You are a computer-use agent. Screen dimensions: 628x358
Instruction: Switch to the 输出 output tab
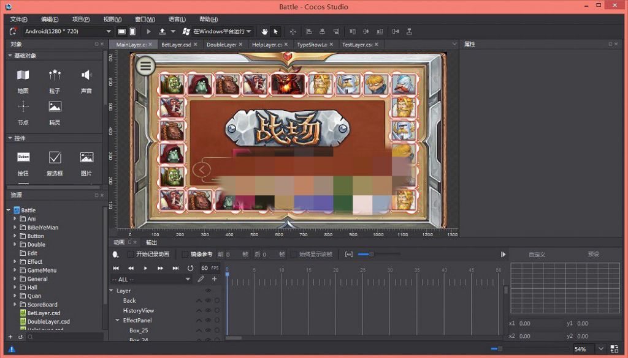(x=151, y=242)
